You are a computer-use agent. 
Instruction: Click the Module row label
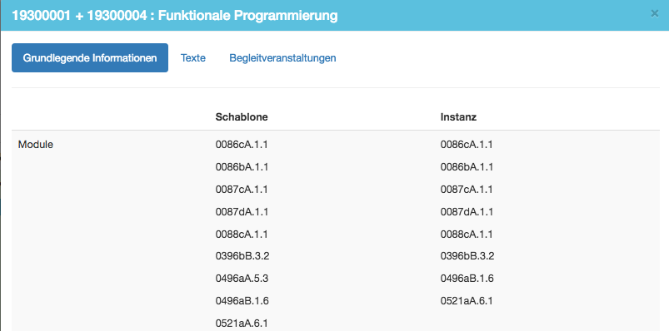pyautogui.click(x=36, y=145)
